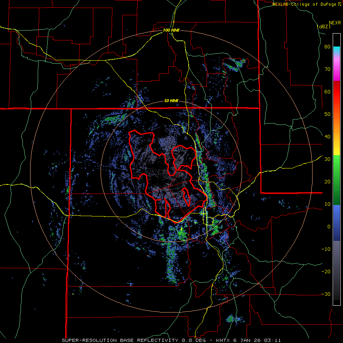Click the 50 value on the dBZ scale
This screenshot has width=343, height=343.
327,114
